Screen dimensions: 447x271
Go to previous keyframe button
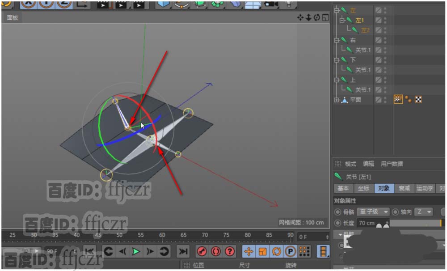coord(108,252)
